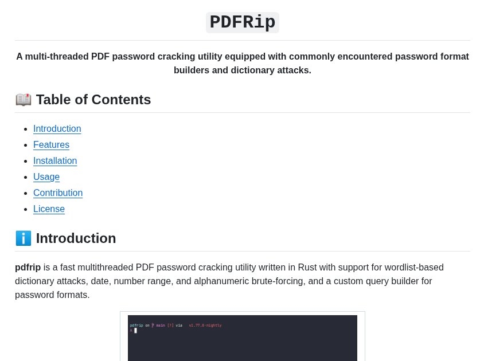Jump to the Installation section link
Image resolution: width=484 pixels, height=361 pixels.
55,161
